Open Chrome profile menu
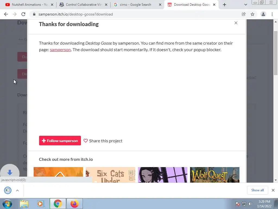The height and width of the screenshot is (209, 278). click(263, 14)
